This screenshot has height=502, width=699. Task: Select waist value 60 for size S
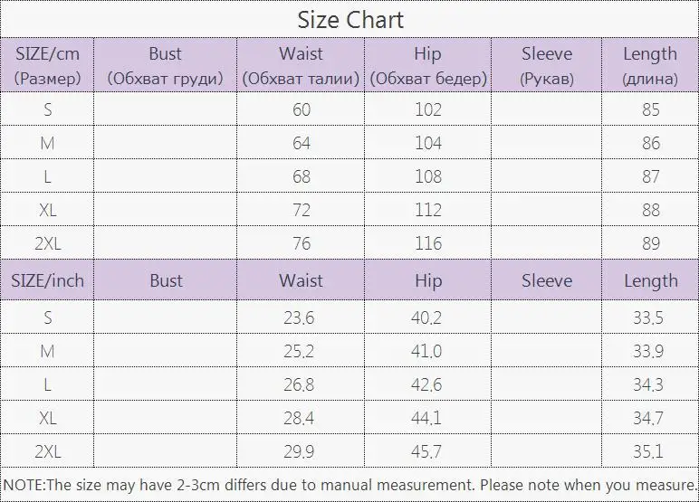302,109
